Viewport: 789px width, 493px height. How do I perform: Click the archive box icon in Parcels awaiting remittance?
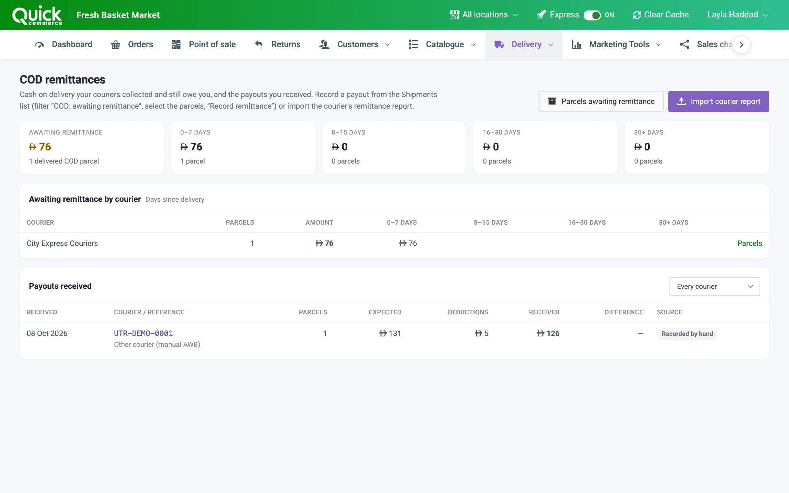552,101
